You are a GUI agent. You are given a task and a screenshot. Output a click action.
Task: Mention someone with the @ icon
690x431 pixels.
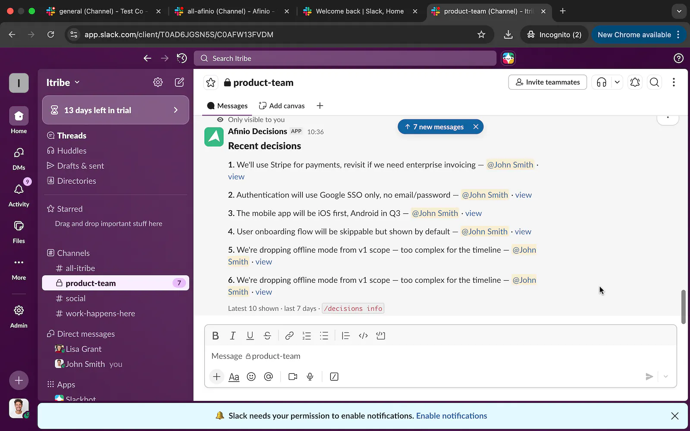point(268,377)
